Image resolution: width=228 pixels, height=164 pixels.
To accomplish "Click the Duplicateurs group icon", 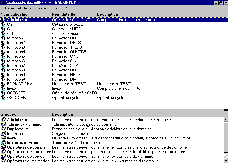I will [4, 129].
